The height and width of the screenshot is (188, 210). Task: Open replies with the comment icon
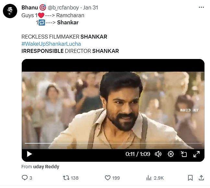point(25,178)
